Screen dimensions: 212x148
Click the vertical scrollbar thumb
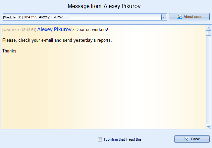click(x=208, y=33)
